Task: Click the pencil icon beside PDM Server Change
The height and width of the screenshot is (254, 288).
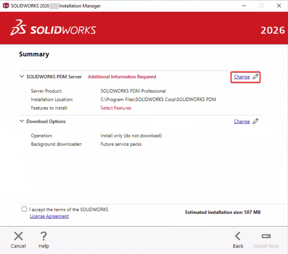Action: point(255,77)
